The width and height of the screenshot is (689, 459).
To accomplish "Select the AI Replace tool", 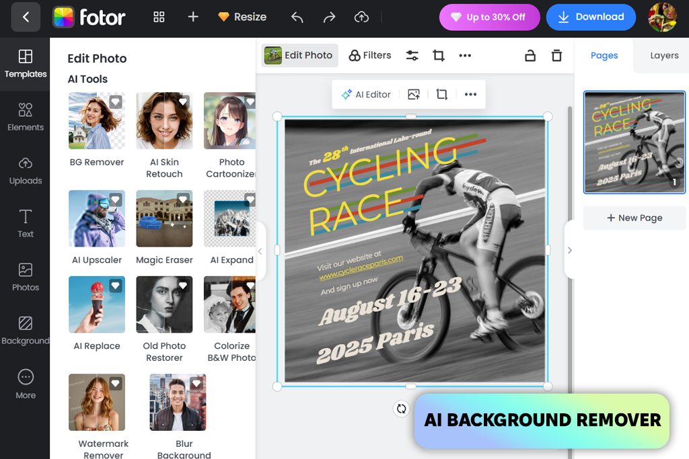I will pos(97,313).
